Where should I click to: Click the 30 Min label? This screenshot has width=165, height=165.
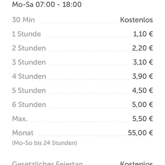pyautogui.click(x=23, y=20)
